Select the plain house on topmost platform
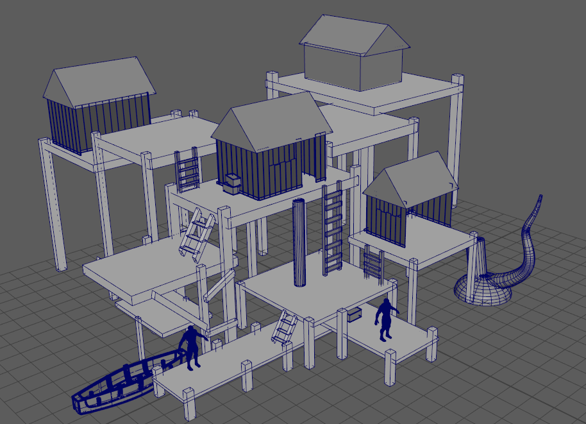Image resolution: width=586 pixels, height=424 pixels. [x=355, y=53]
